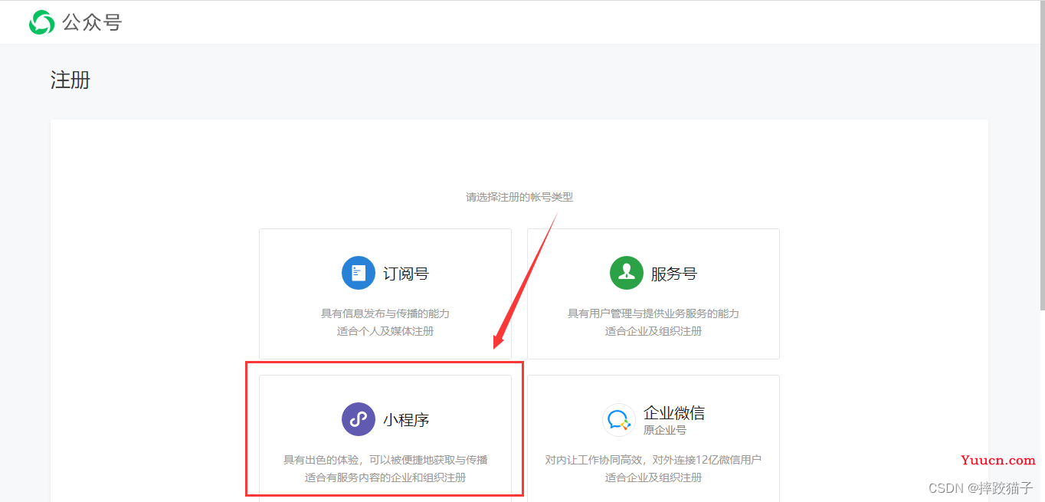Select the 订阅号 account type title
Screen dimensions: 1045x502
406,274
